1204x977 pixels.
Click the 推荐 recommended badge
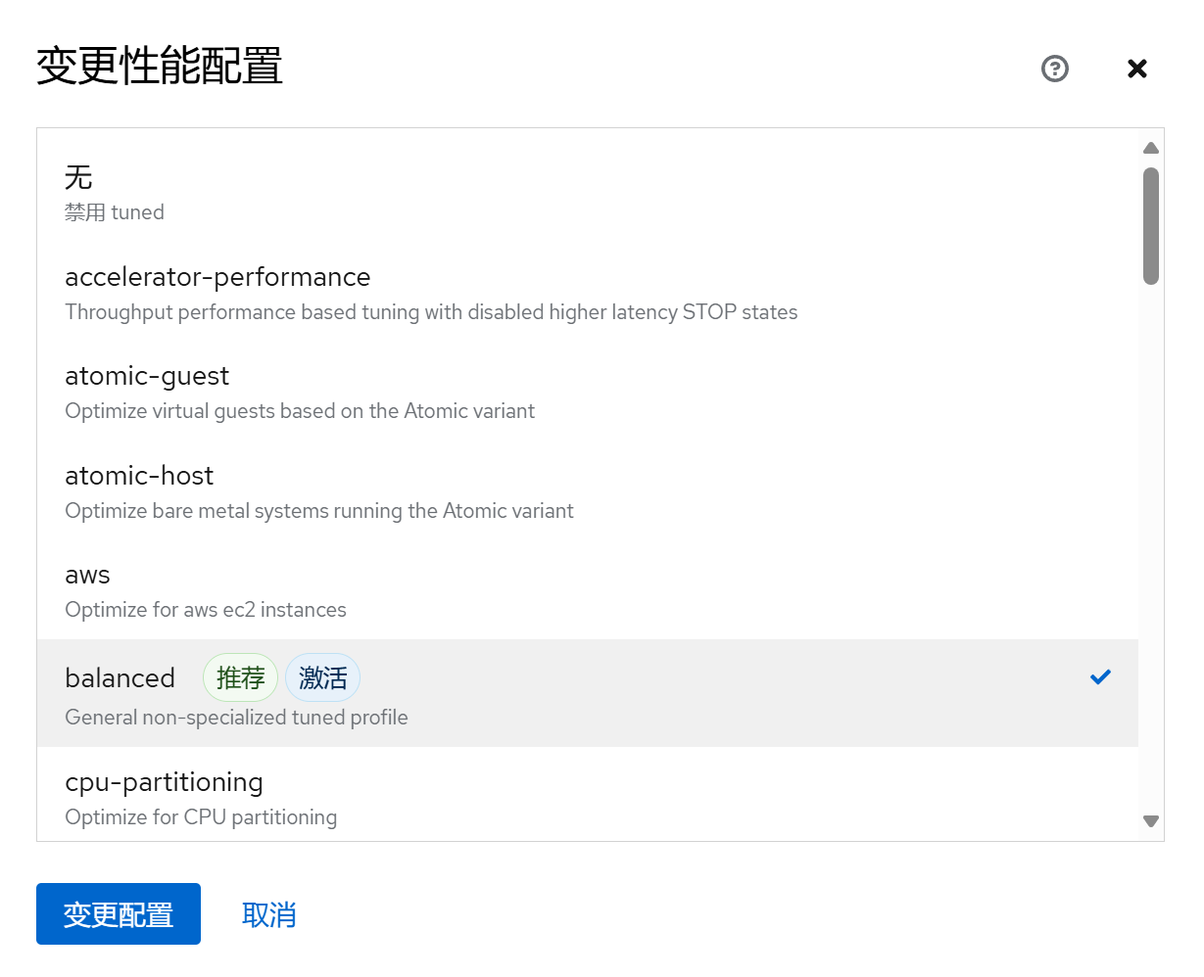point(240,677)
